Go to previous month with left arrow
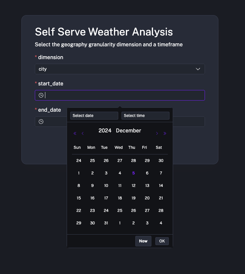 pos(82,133)
